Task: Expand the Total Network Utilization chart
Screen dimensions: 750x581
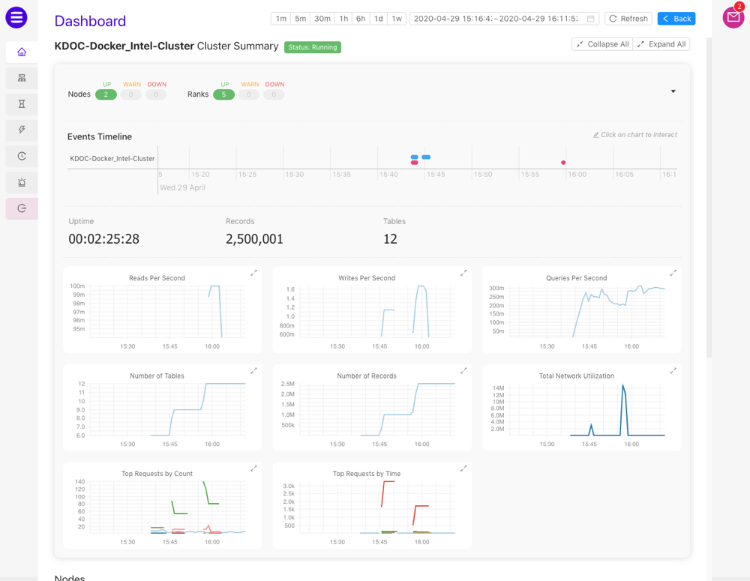Action: coord(673,370)
